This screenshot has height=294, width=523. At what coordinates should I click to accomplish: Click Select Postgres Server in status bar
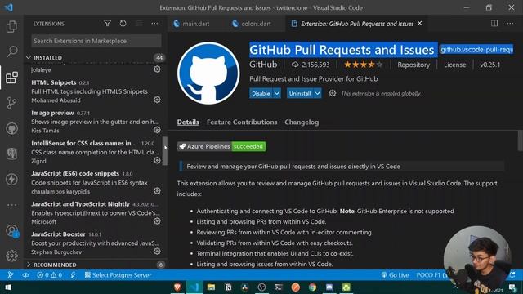118,275
